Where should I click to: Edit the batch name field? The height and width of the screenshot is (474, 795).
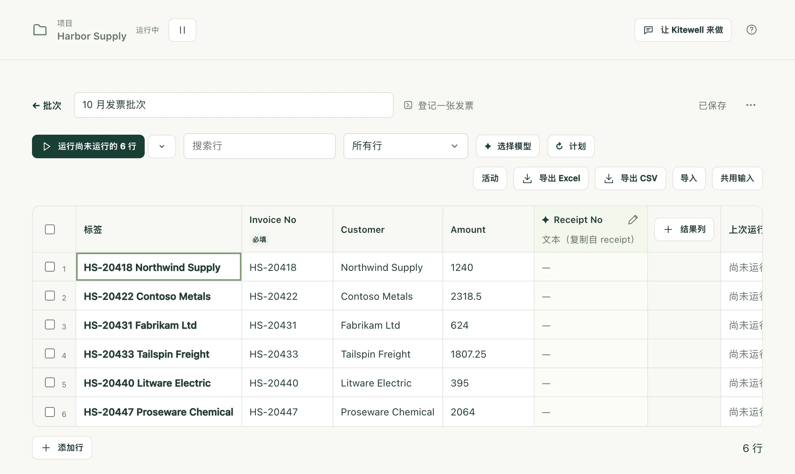click(233, 105)
